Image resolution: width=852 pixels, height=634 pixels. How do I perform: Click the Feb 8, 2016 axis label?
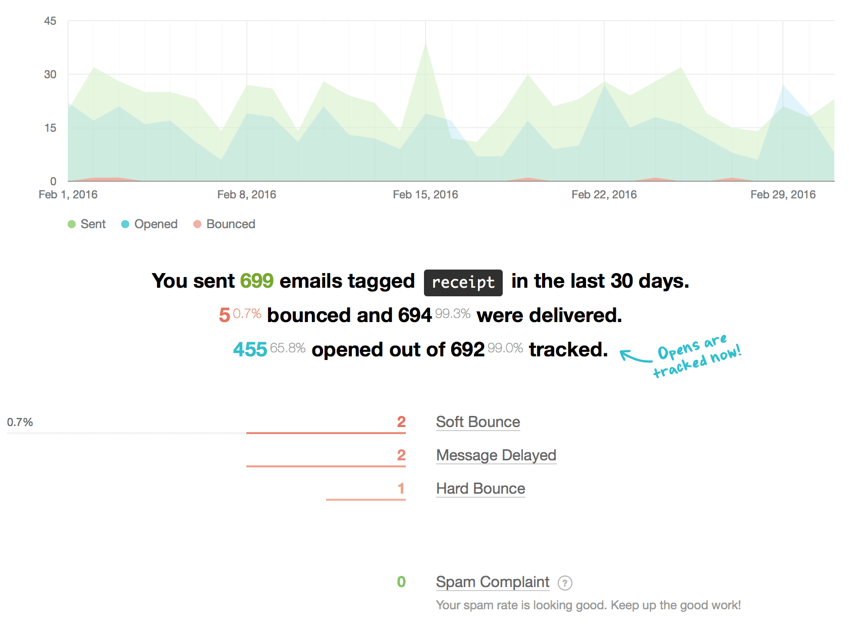point(246,195)
